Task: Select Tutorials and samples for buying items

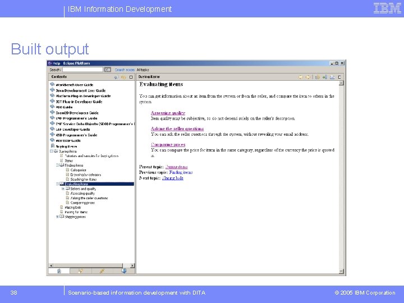Action: [91, 156]
